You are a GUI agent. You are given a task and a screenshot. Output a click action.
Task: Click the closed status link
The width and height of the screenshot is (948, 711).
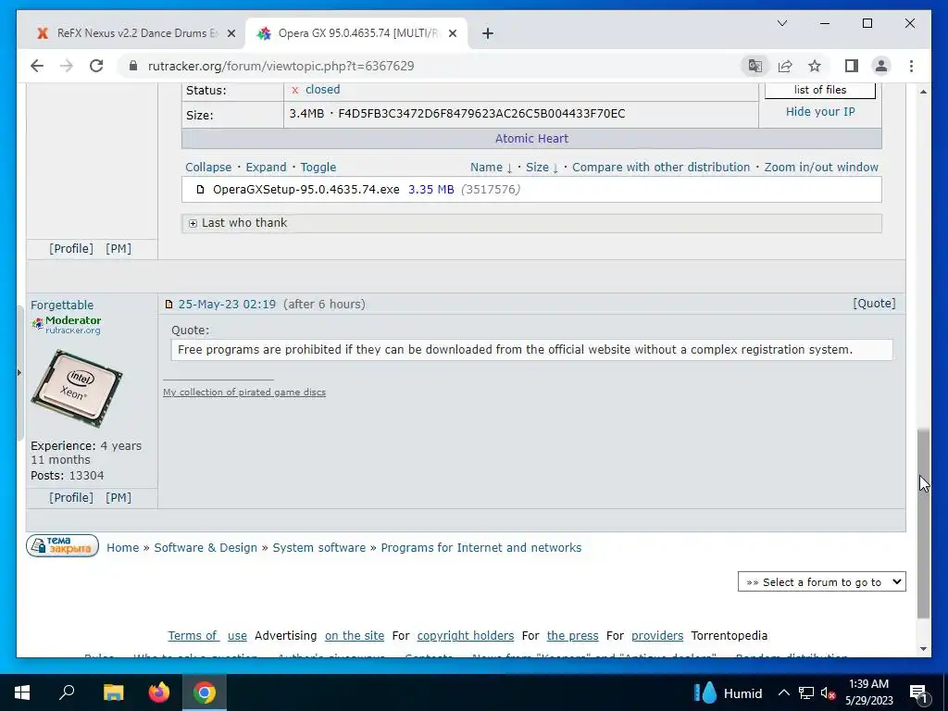point(322,90)
